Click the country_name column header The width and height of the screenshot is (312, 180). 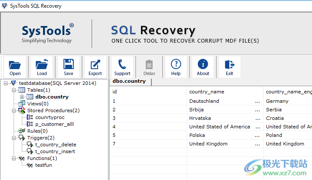pos(225,92)
